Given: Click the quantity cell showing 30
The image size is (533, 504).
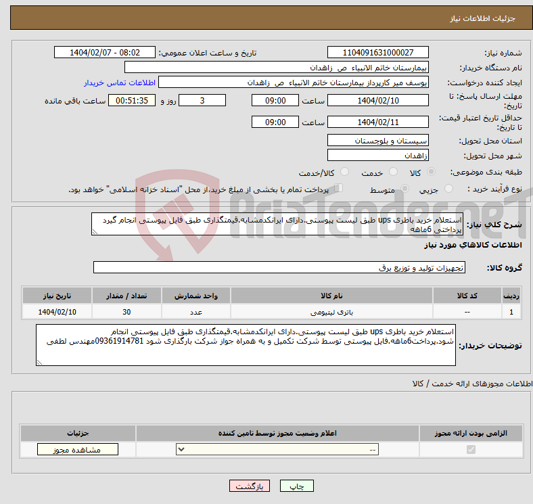Looking at the screenshot, I should tap(126, 312).
